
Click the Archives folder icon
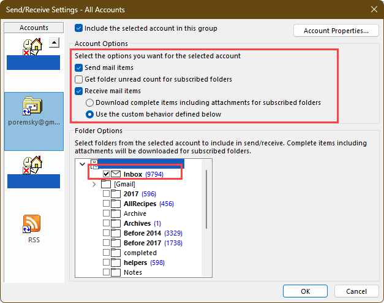(x=116, y=223)
